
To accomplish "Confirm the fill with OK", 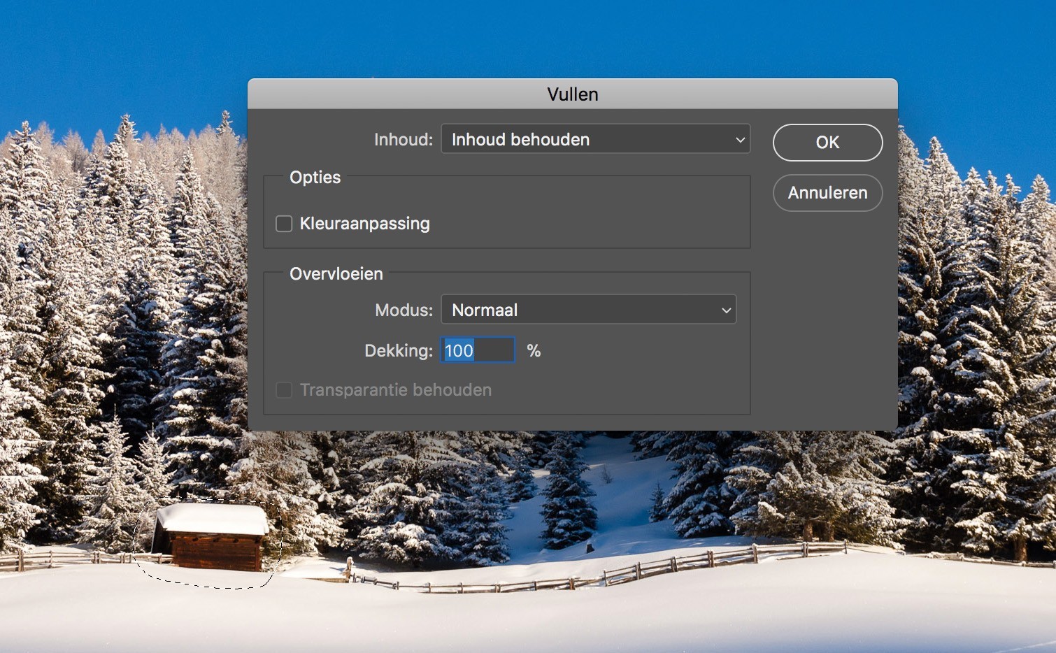I will coord(827,142).
